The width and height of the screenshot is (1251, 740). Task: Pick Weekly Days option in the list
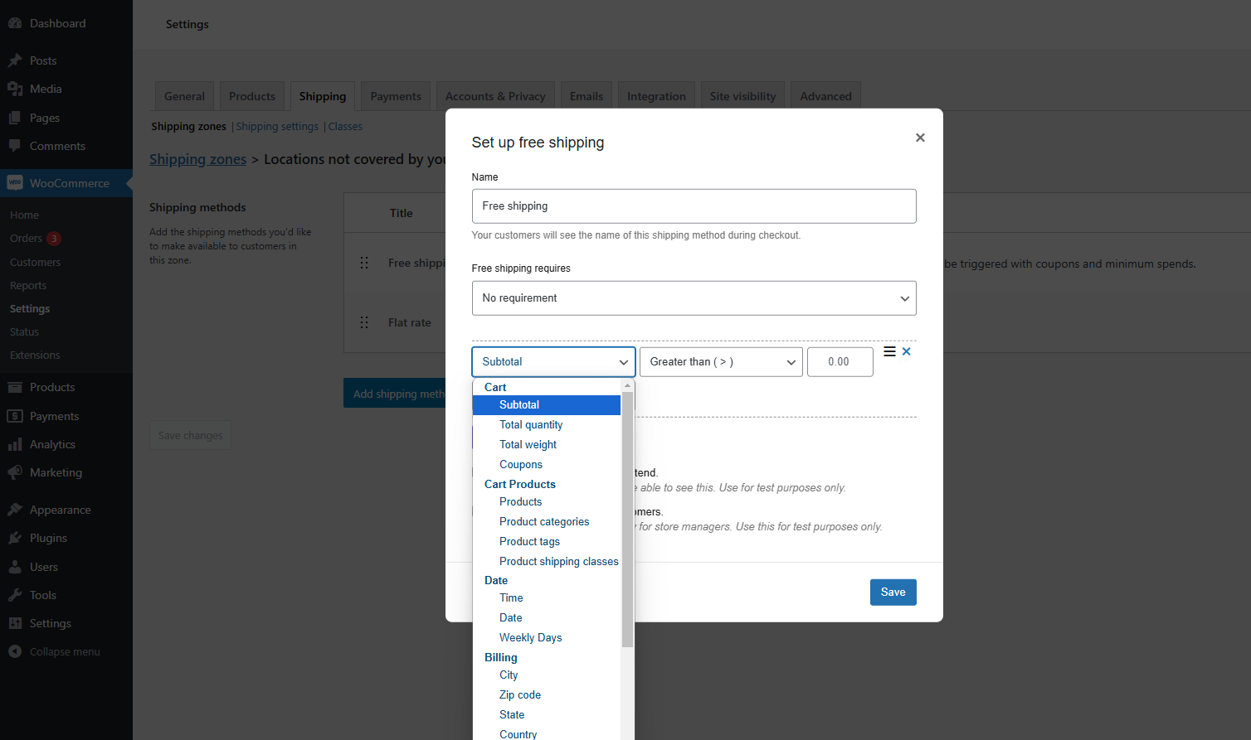[531, 638]
